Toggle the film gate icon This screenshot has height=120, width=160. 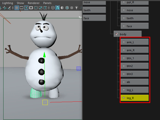point(21,8)
